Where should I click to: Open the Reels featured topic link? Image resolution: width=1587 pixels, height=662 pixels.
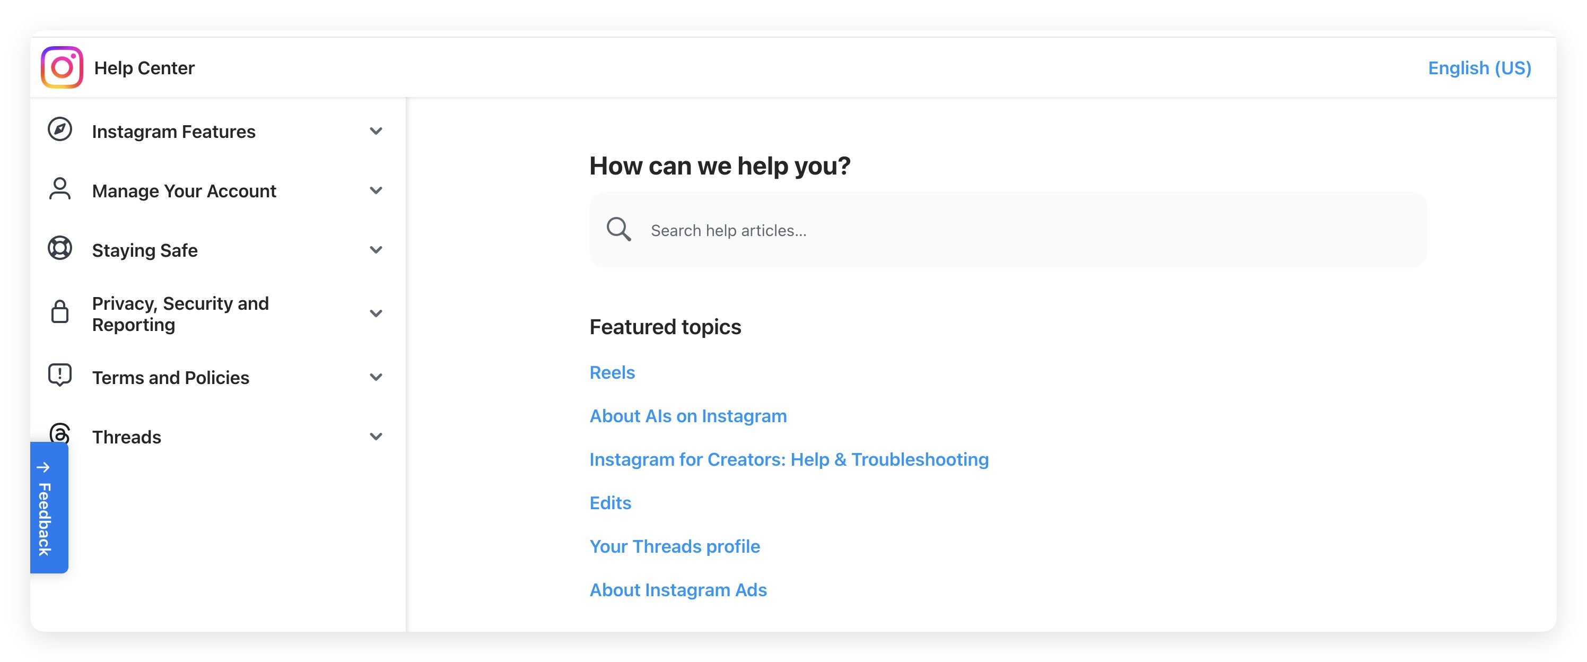(x=612, y=372)
